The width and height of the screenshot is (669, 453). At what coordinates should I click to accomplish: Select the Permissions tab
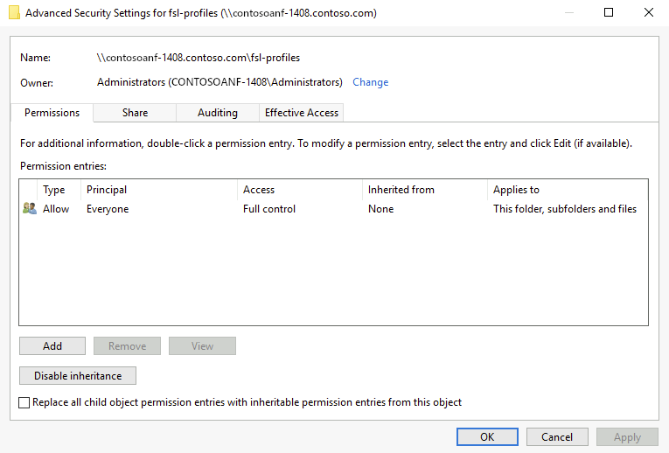pyautogui.click(x=52, y=113)
